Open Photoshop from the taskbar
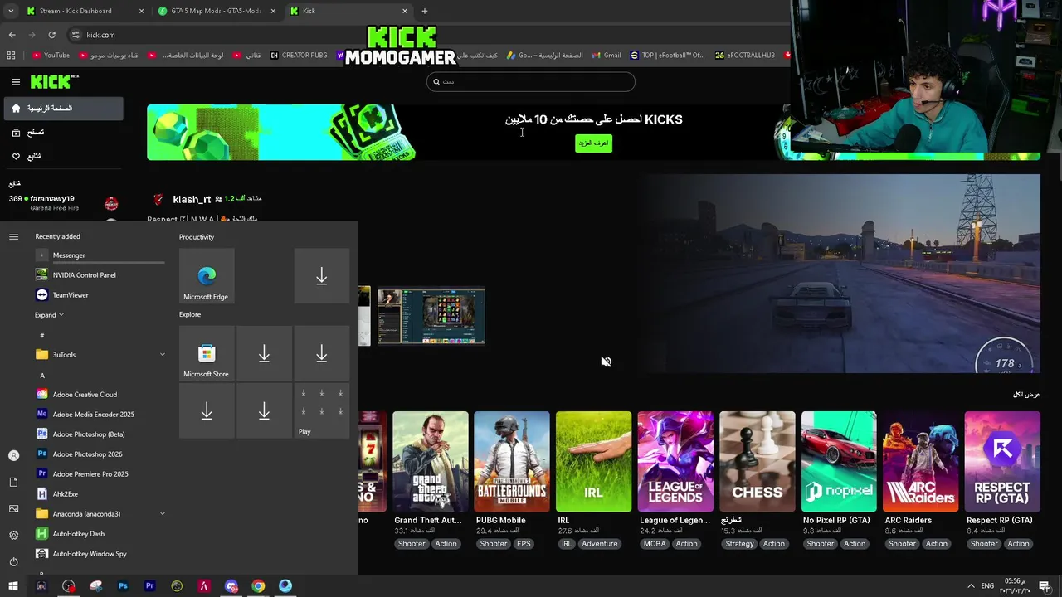The height and width of the screenshot is (597, 1062). (123, 586)
